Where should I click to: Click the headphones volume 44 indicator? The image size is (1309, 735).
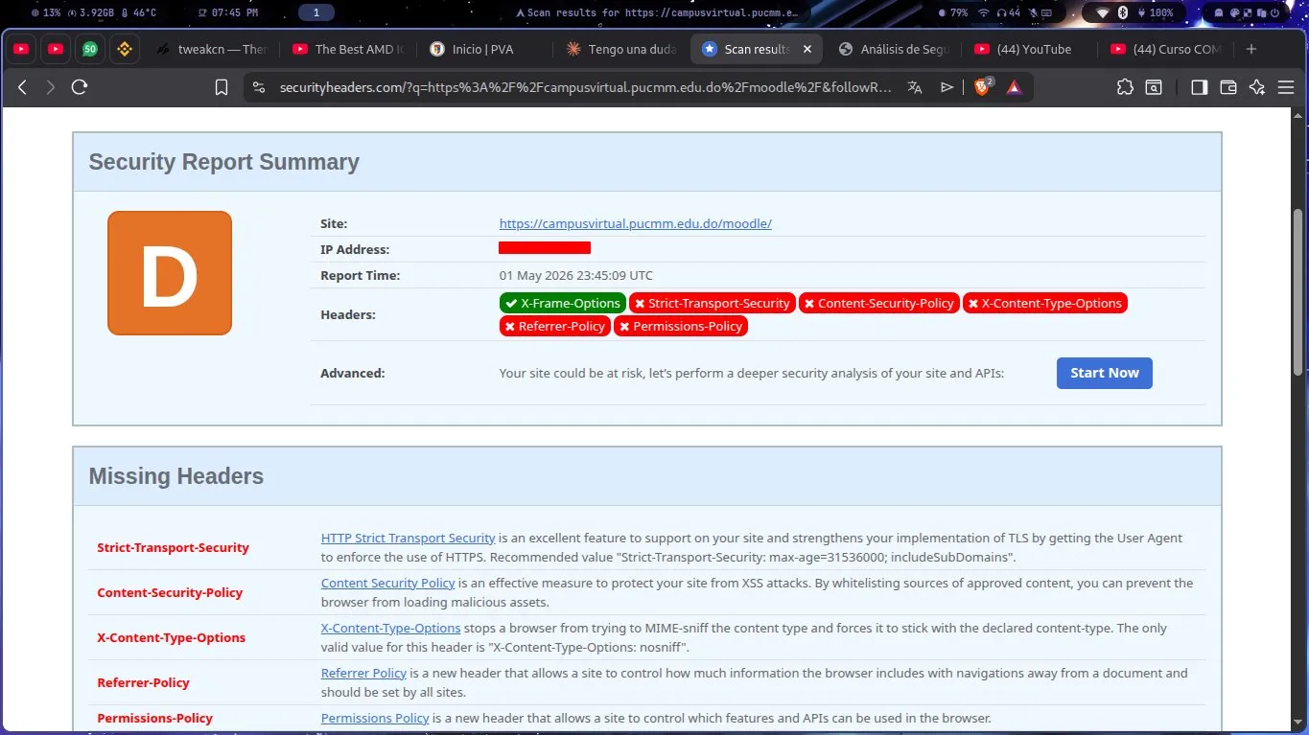click(1009, 13)
